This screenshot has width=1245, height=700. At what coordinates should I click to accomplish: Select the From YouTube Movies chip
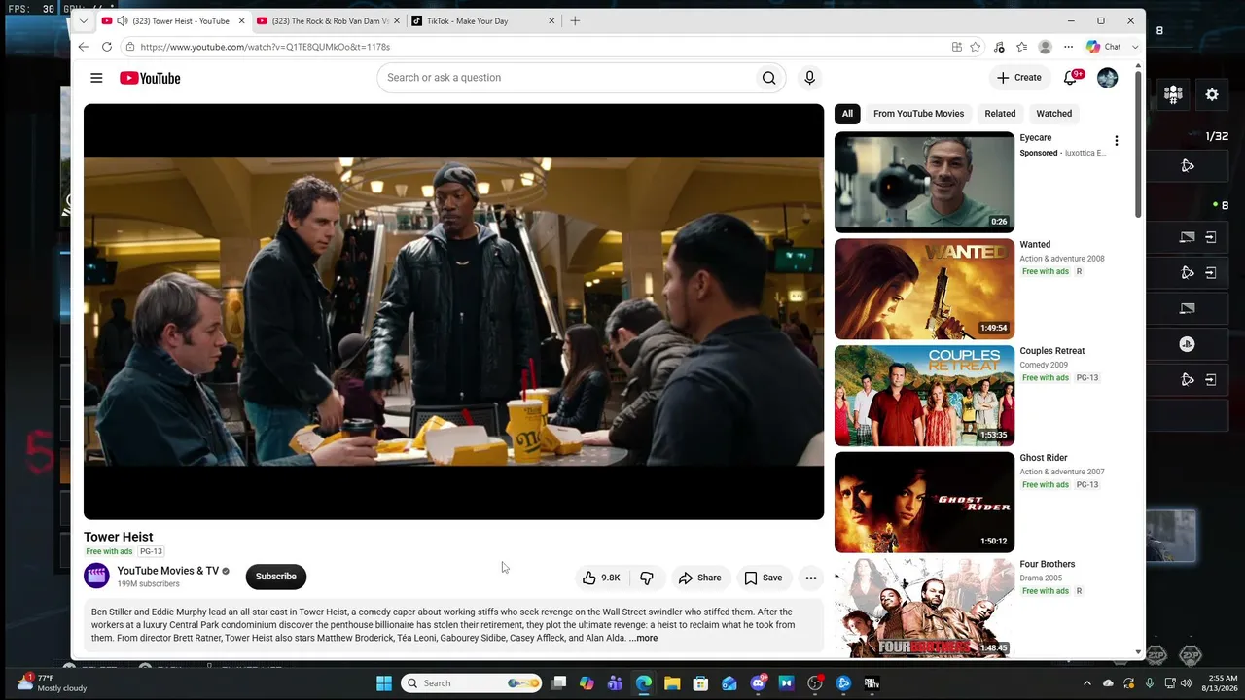[x=918, y=114]
